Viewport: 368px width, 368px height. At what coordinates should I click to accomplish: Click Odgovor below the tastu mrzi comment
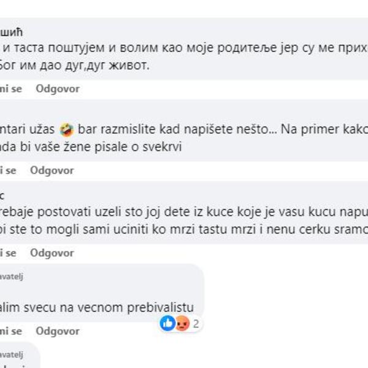click(x=52, y=252)
